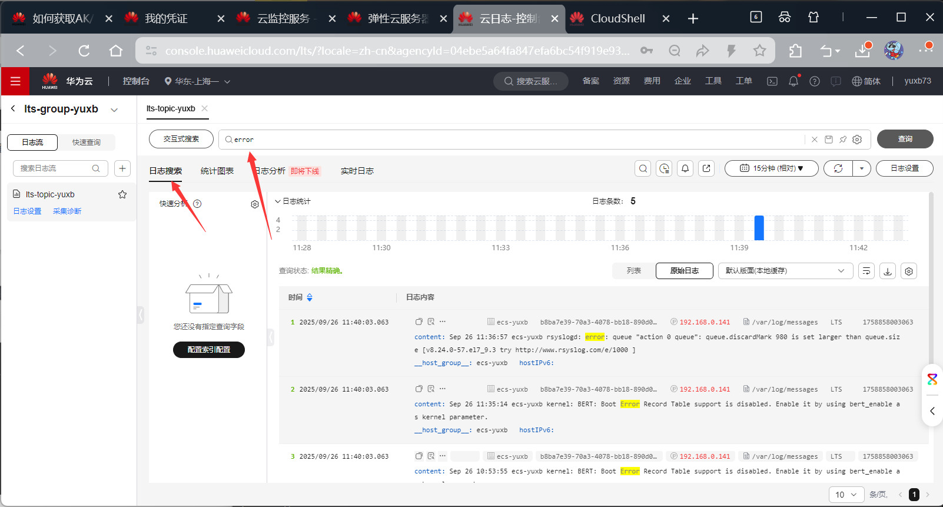The image size is (943, 507).
Task: Expand the right floating panel arrow
Action: 932,411
